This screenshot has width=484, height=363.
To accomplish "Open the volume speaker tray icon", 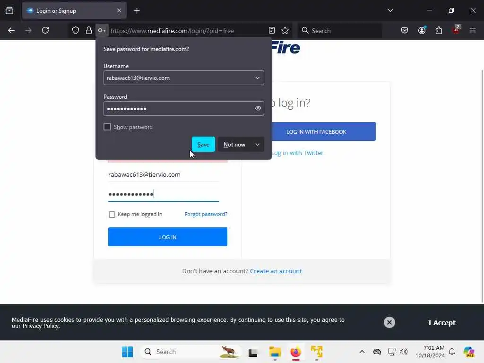I will (x=404, y=352).
